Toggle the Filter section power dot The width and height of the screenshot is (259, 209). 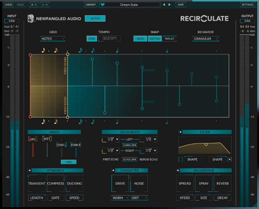point(180,132)
